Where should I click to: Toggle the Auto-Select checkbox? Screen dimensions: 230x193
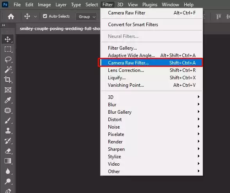point(45,16)
